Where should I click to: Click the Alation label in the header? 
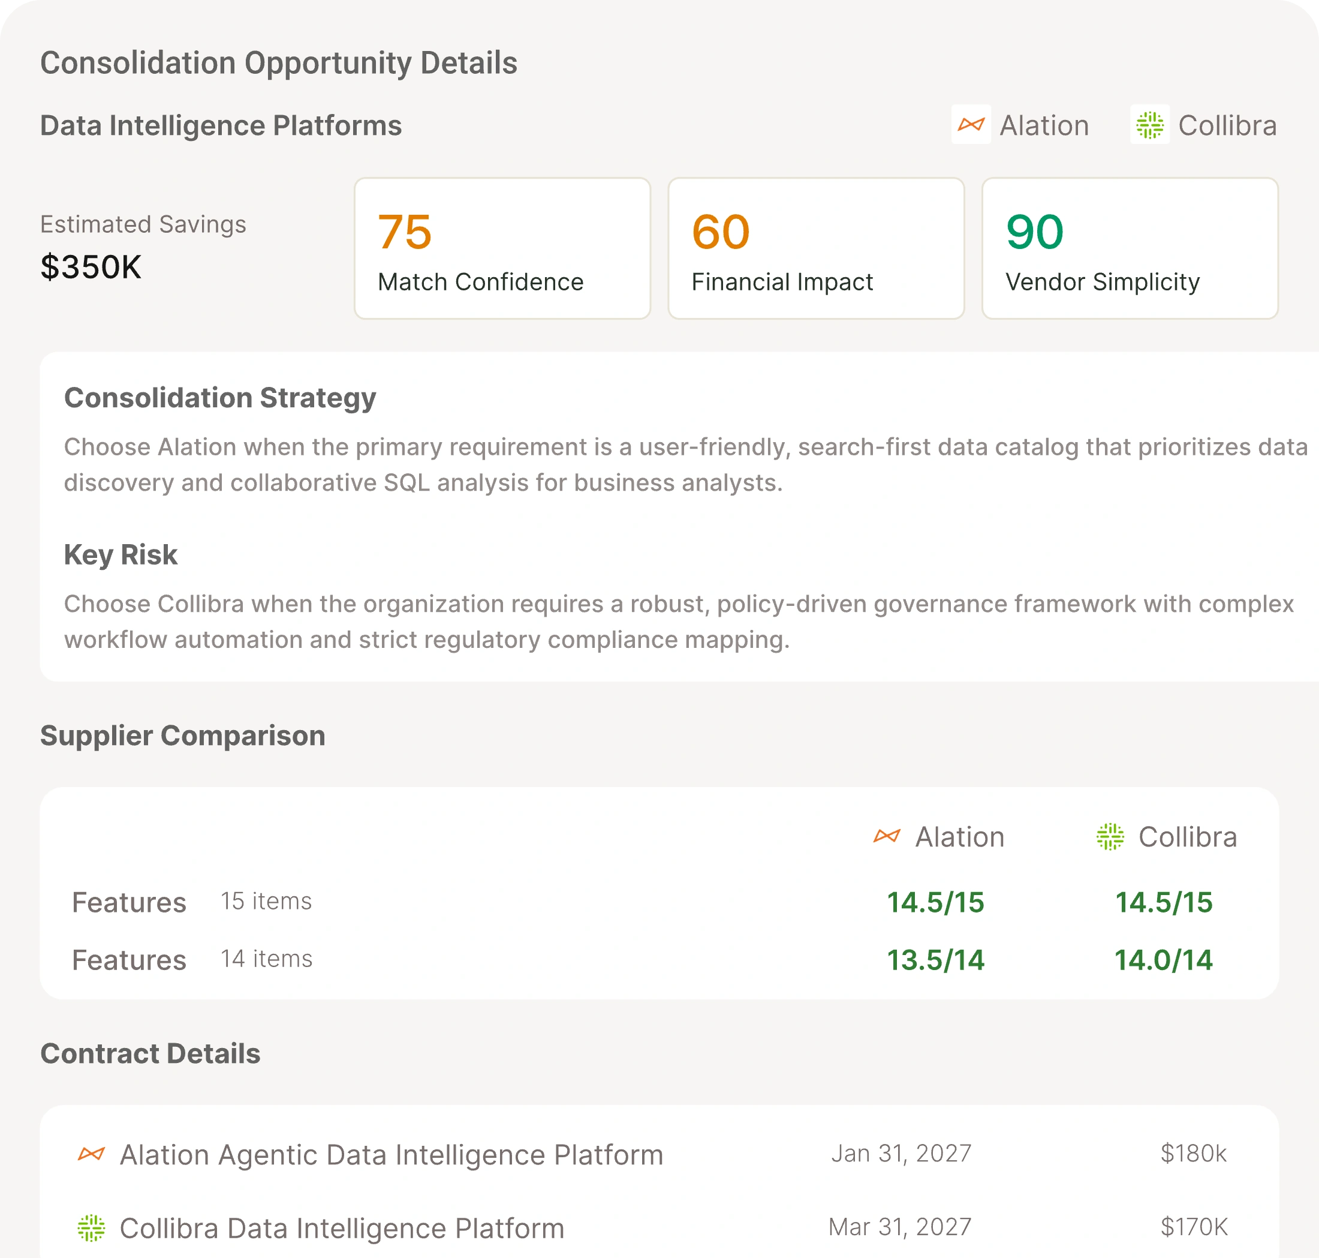coord(1044,125)
